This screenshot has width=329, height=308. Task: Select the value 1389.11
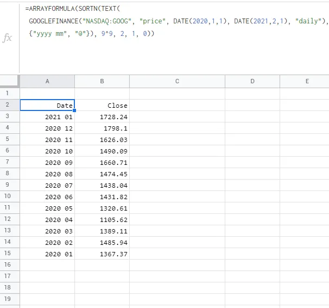point(102,231)
